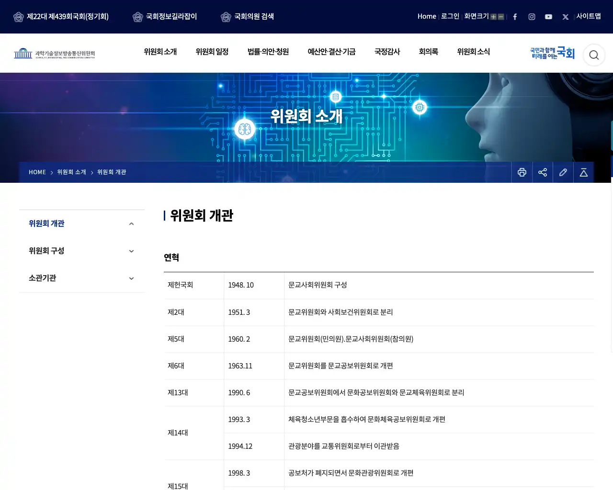The width and height of the screenshot is (613, 490).
Task: Open the 위원회 소개 menu
Action: pyautogui.click(x=160, y=52)
